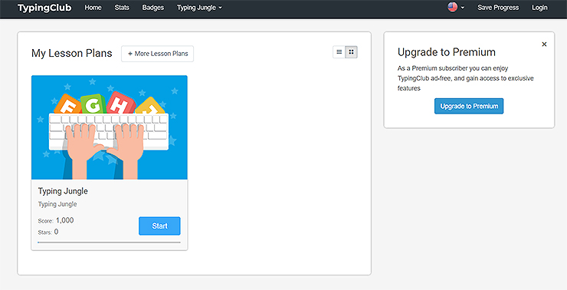Click the + More Lesson Plans button
This screenshot has height=290, width=567.
157,54
